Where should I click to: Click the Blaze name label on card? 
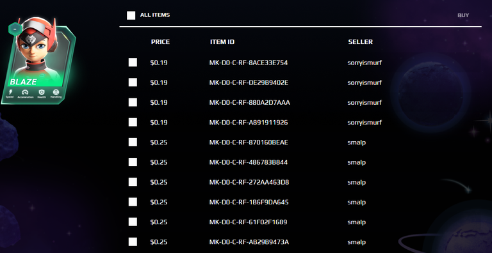pyautogui.click(x=24, y=82)
